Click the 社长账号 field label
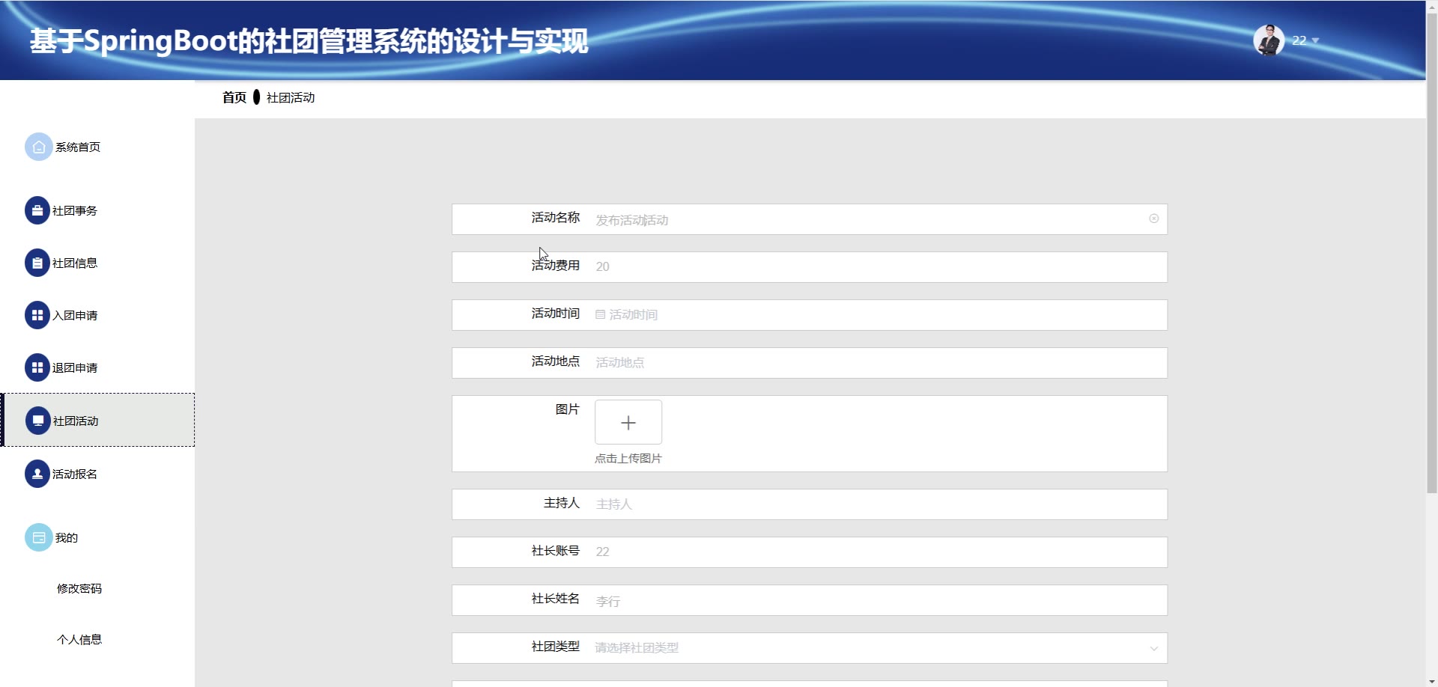 click(556, 551)
